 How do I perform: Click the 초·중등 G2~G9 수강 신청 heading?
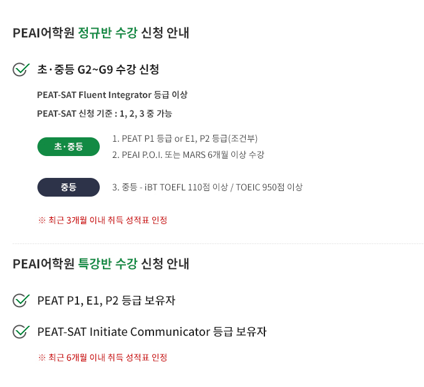point(98,69)
